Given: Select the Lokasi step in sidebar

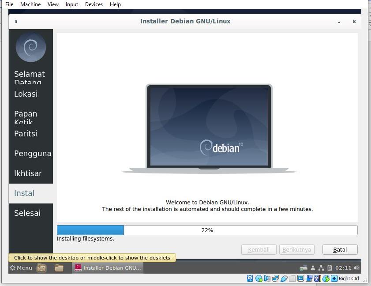Looking at the screenshot, I should pos(31,94).
